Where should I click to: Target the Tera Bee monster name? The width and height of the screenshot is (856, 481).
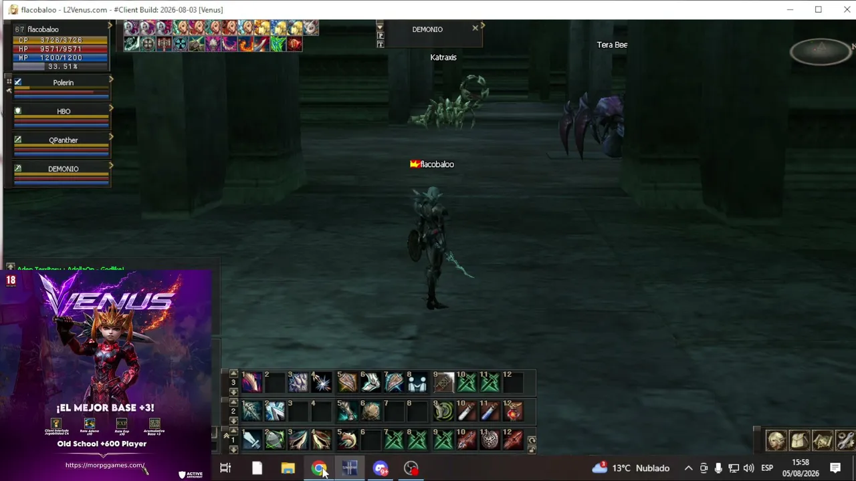coord(612,45)
